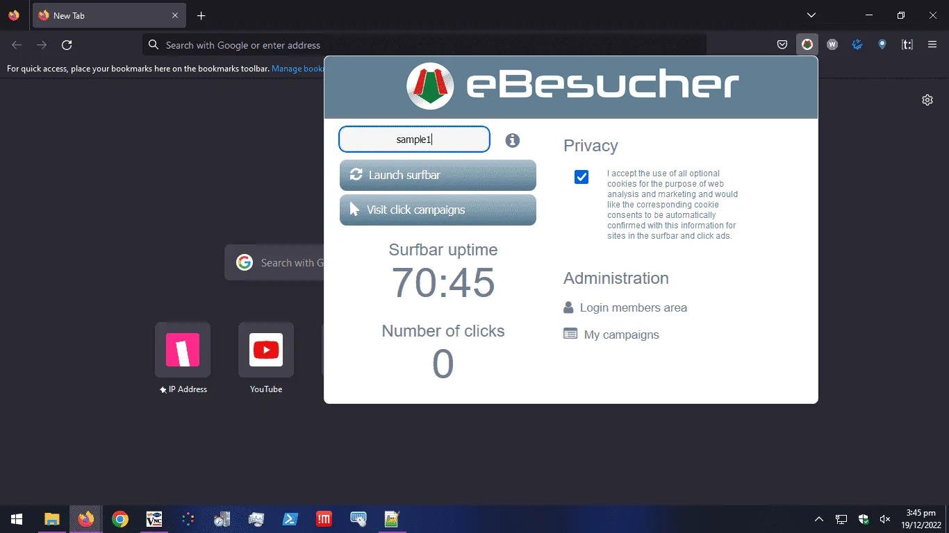The image size is (949, 533).
Task: Open the YouTube shortcut tile
Action: tap(266, 350)
